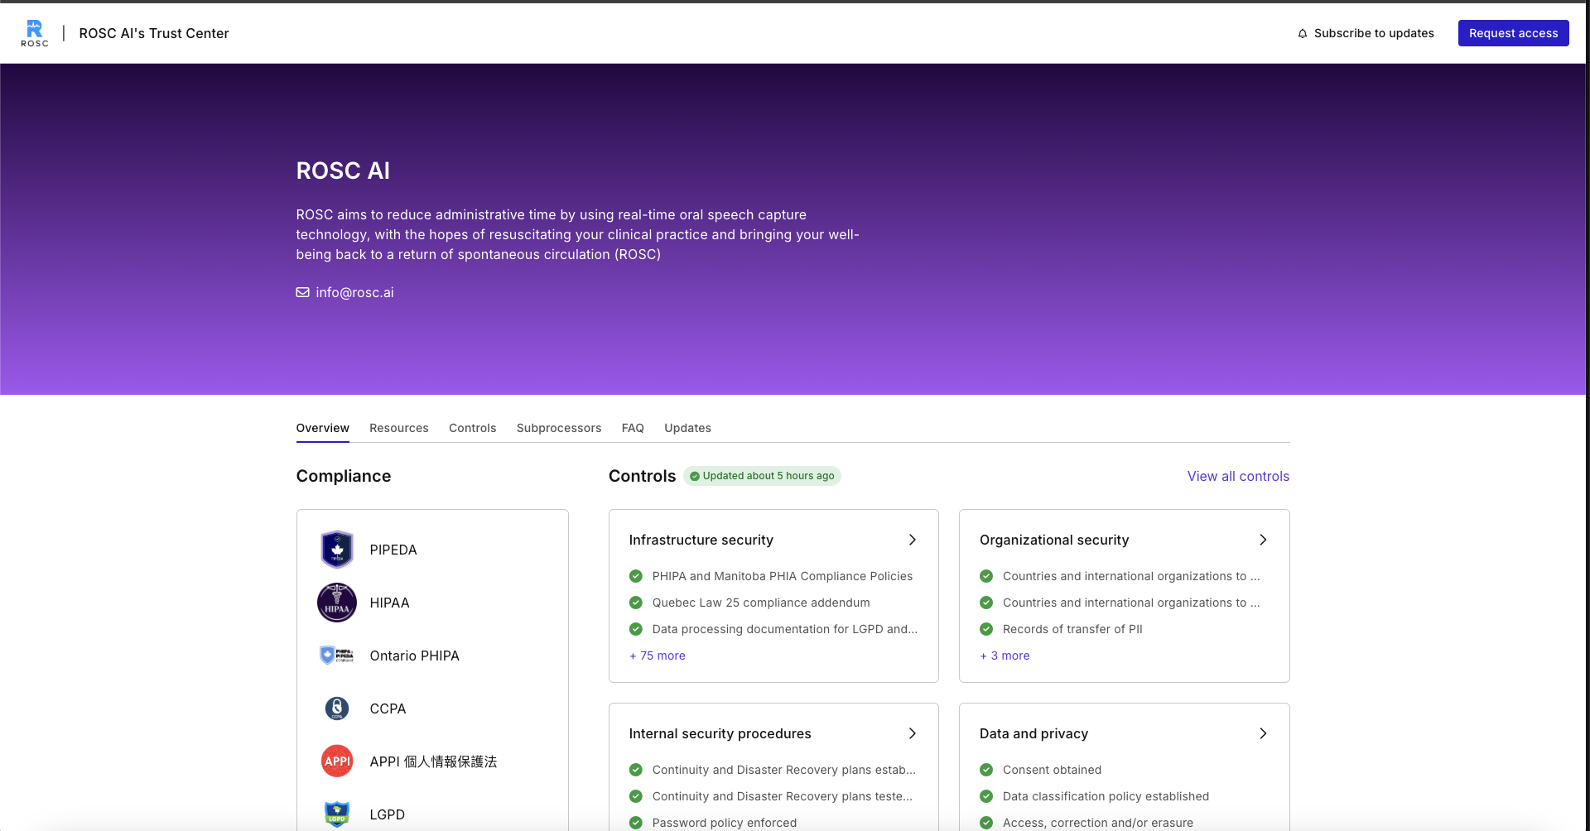
Task: Click the bell icon near Subscribe to updates
Action: [x=1303, y=33]
